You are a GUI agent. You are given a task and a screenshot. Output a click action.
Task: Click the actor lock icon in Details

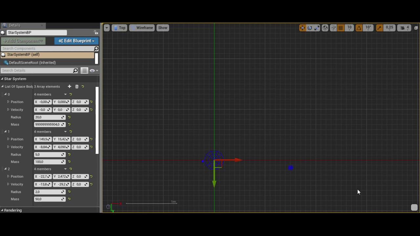(x=96, y=32)
